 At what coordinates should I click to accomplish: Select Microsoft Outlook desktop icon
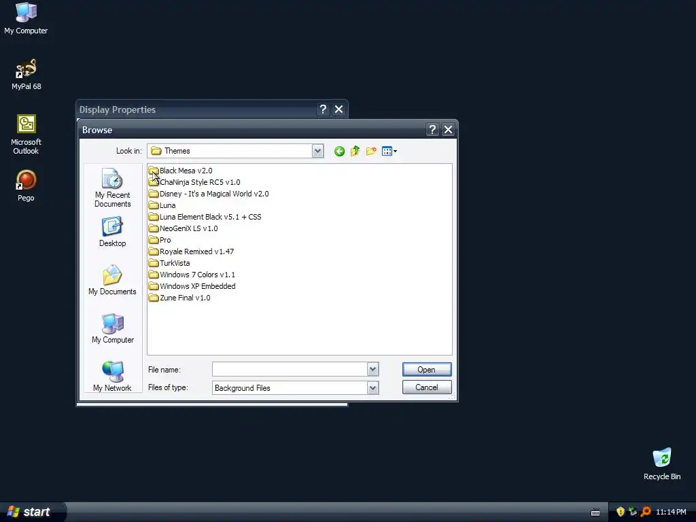(x=27, y=135)
